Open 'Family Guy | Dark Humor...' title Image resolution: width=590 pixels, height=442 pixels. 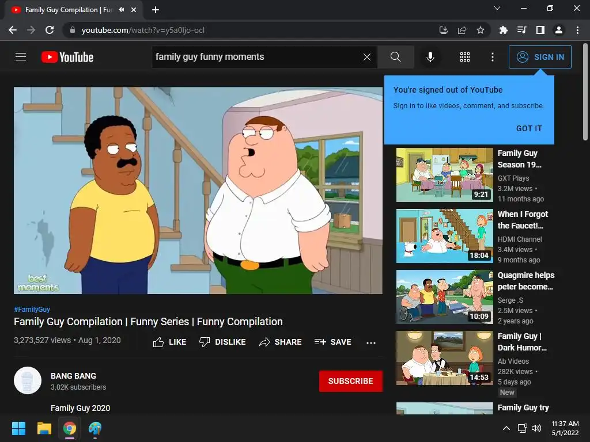tap(522, 342)
